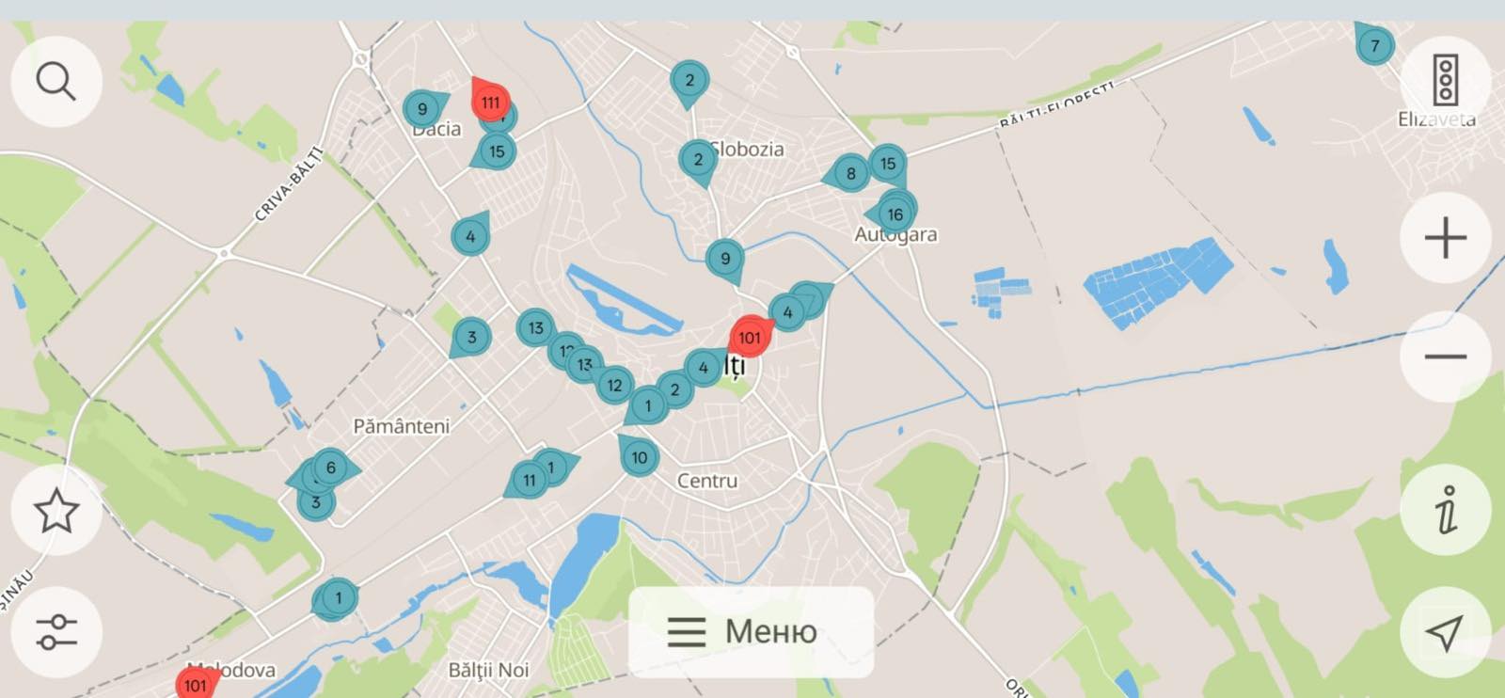Image resolution: width=1505 pixels, height=698 pixels.
Task: Select the blue marker 11
Action: [x=529, y=480]
